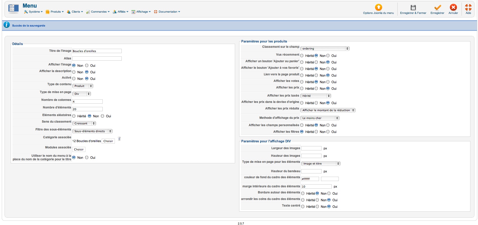The width and height of the screenshot is (478, 225).
Task: Set Afficher les votes to Oui
Action: (x=328, y=82)
